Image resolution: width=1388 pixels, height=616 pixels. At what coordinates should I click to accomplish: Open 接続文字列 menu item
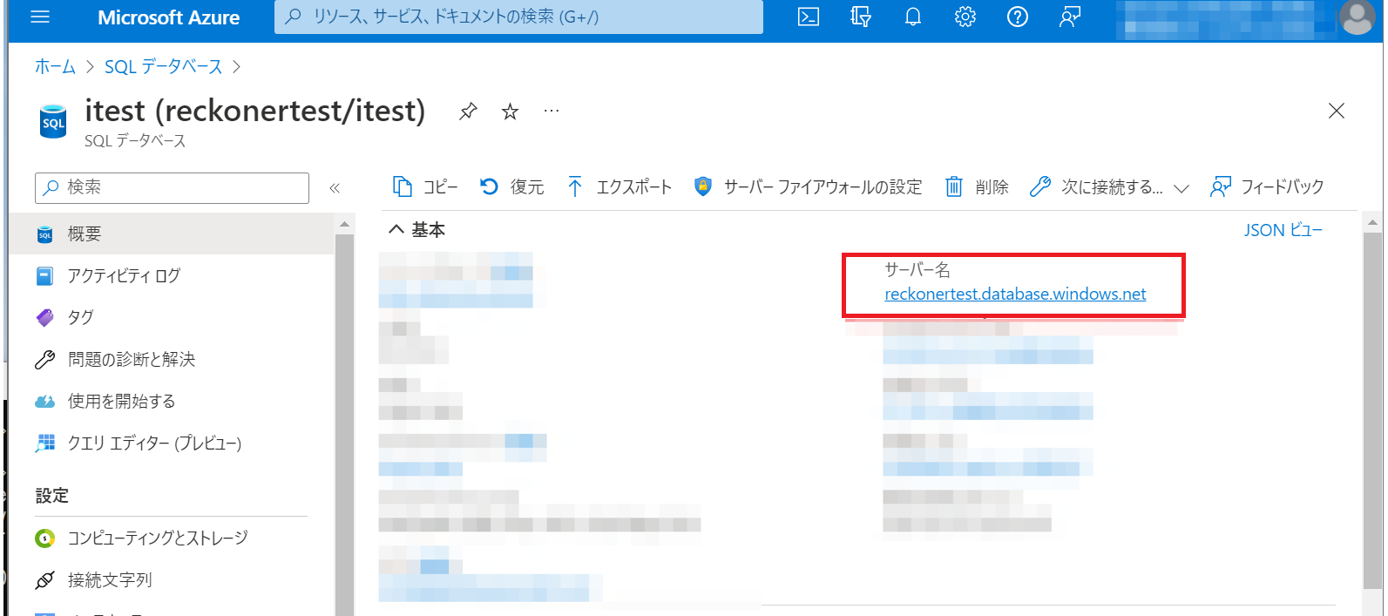pos(172,579)
